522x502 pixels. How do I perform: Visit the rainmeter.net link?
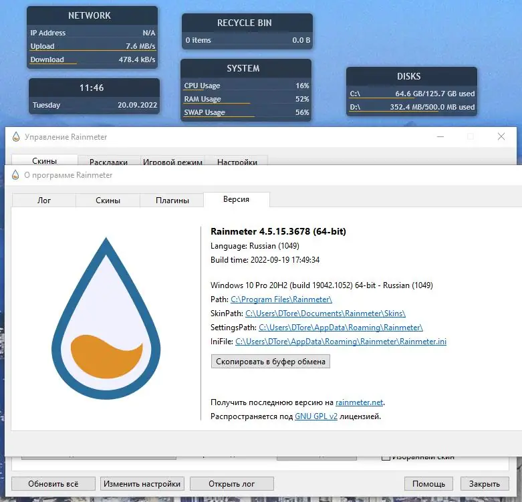pos(359,402)
